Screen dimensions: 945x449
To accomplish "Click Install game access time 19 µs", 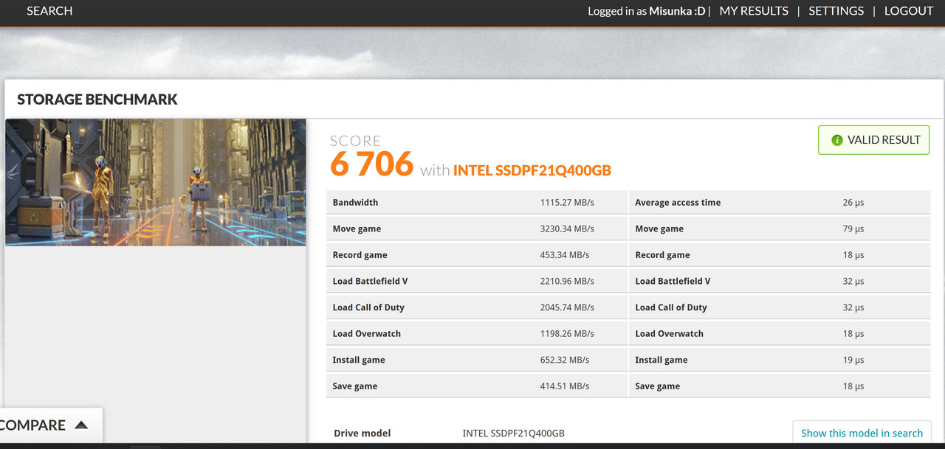I will click(853, 361).
